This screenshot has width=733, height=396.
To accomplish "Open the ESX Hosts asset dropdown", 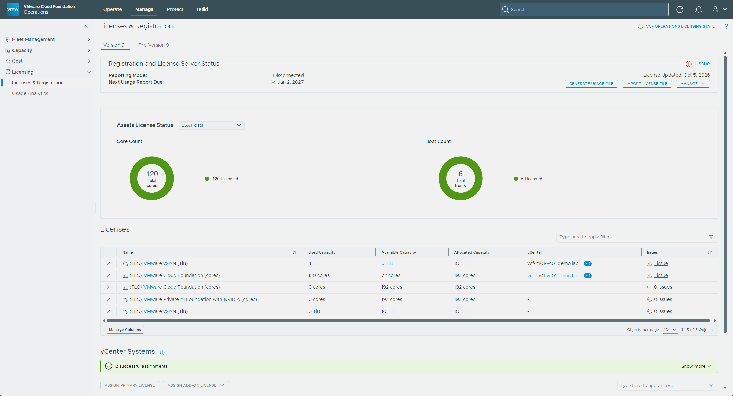I will (211, 125).
